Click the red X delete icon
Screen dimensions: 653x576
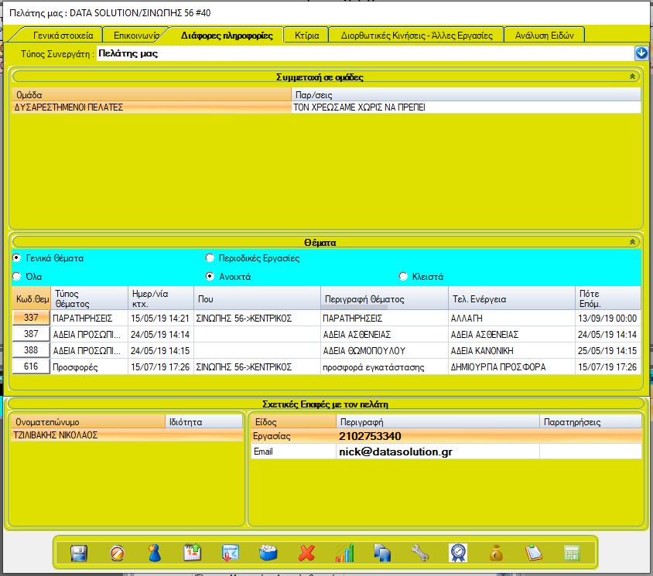point(306,553)
